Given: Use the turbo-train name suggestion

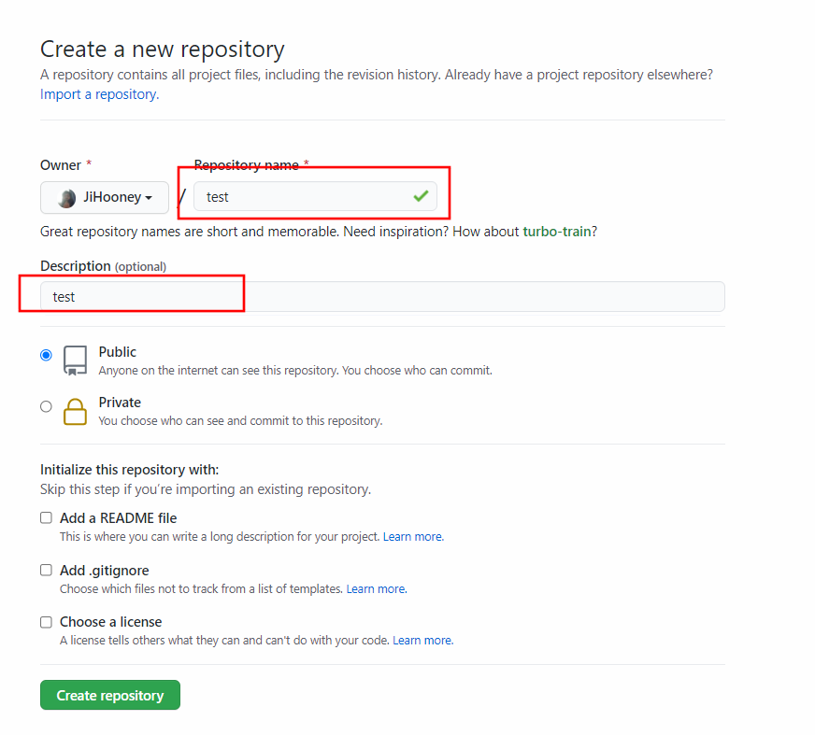Looking at the screenshot, I should click(x=557, y=232).
